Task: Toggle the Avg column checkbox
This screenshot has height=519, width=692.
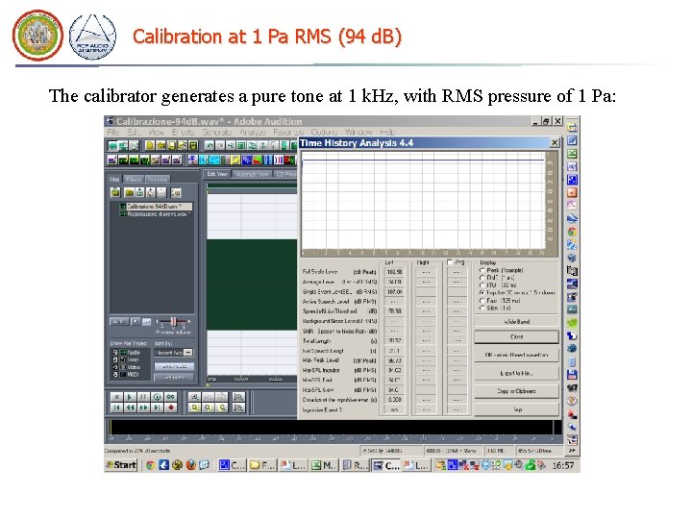Action: pyautogui.click(x=450, y=262)
